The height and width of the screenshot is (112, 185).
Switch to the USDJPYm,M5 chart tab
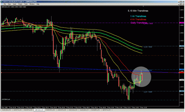pos(17,110)
